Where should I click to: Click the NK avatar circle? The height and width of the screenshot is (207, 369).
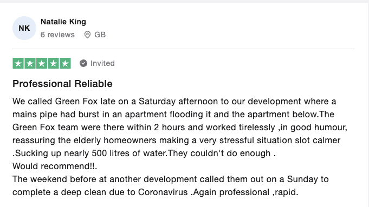(24, 28)
